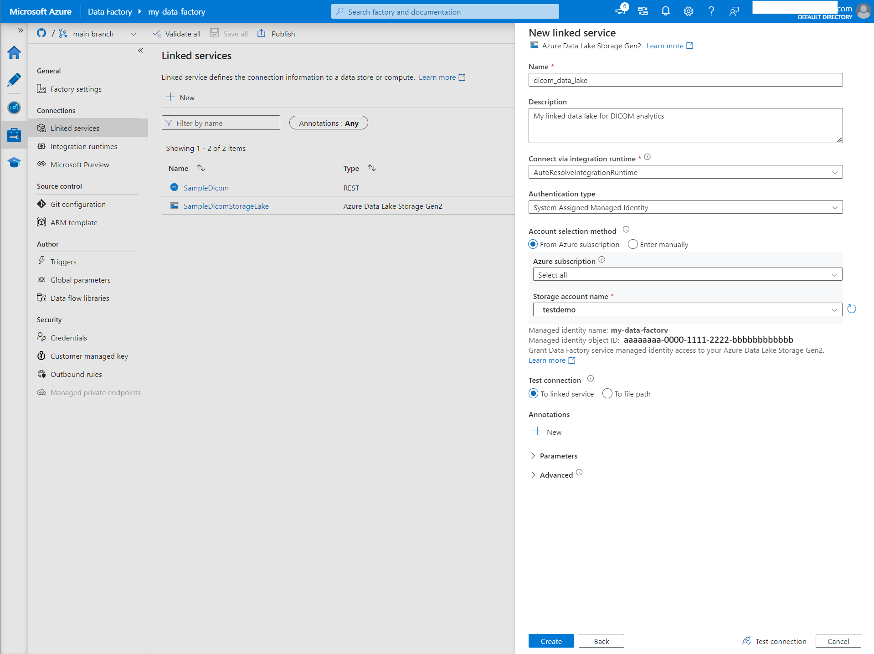This screenshot has height=654, width=874.
Task: Select From Azure subscription radio button
Action: (533, 244)
